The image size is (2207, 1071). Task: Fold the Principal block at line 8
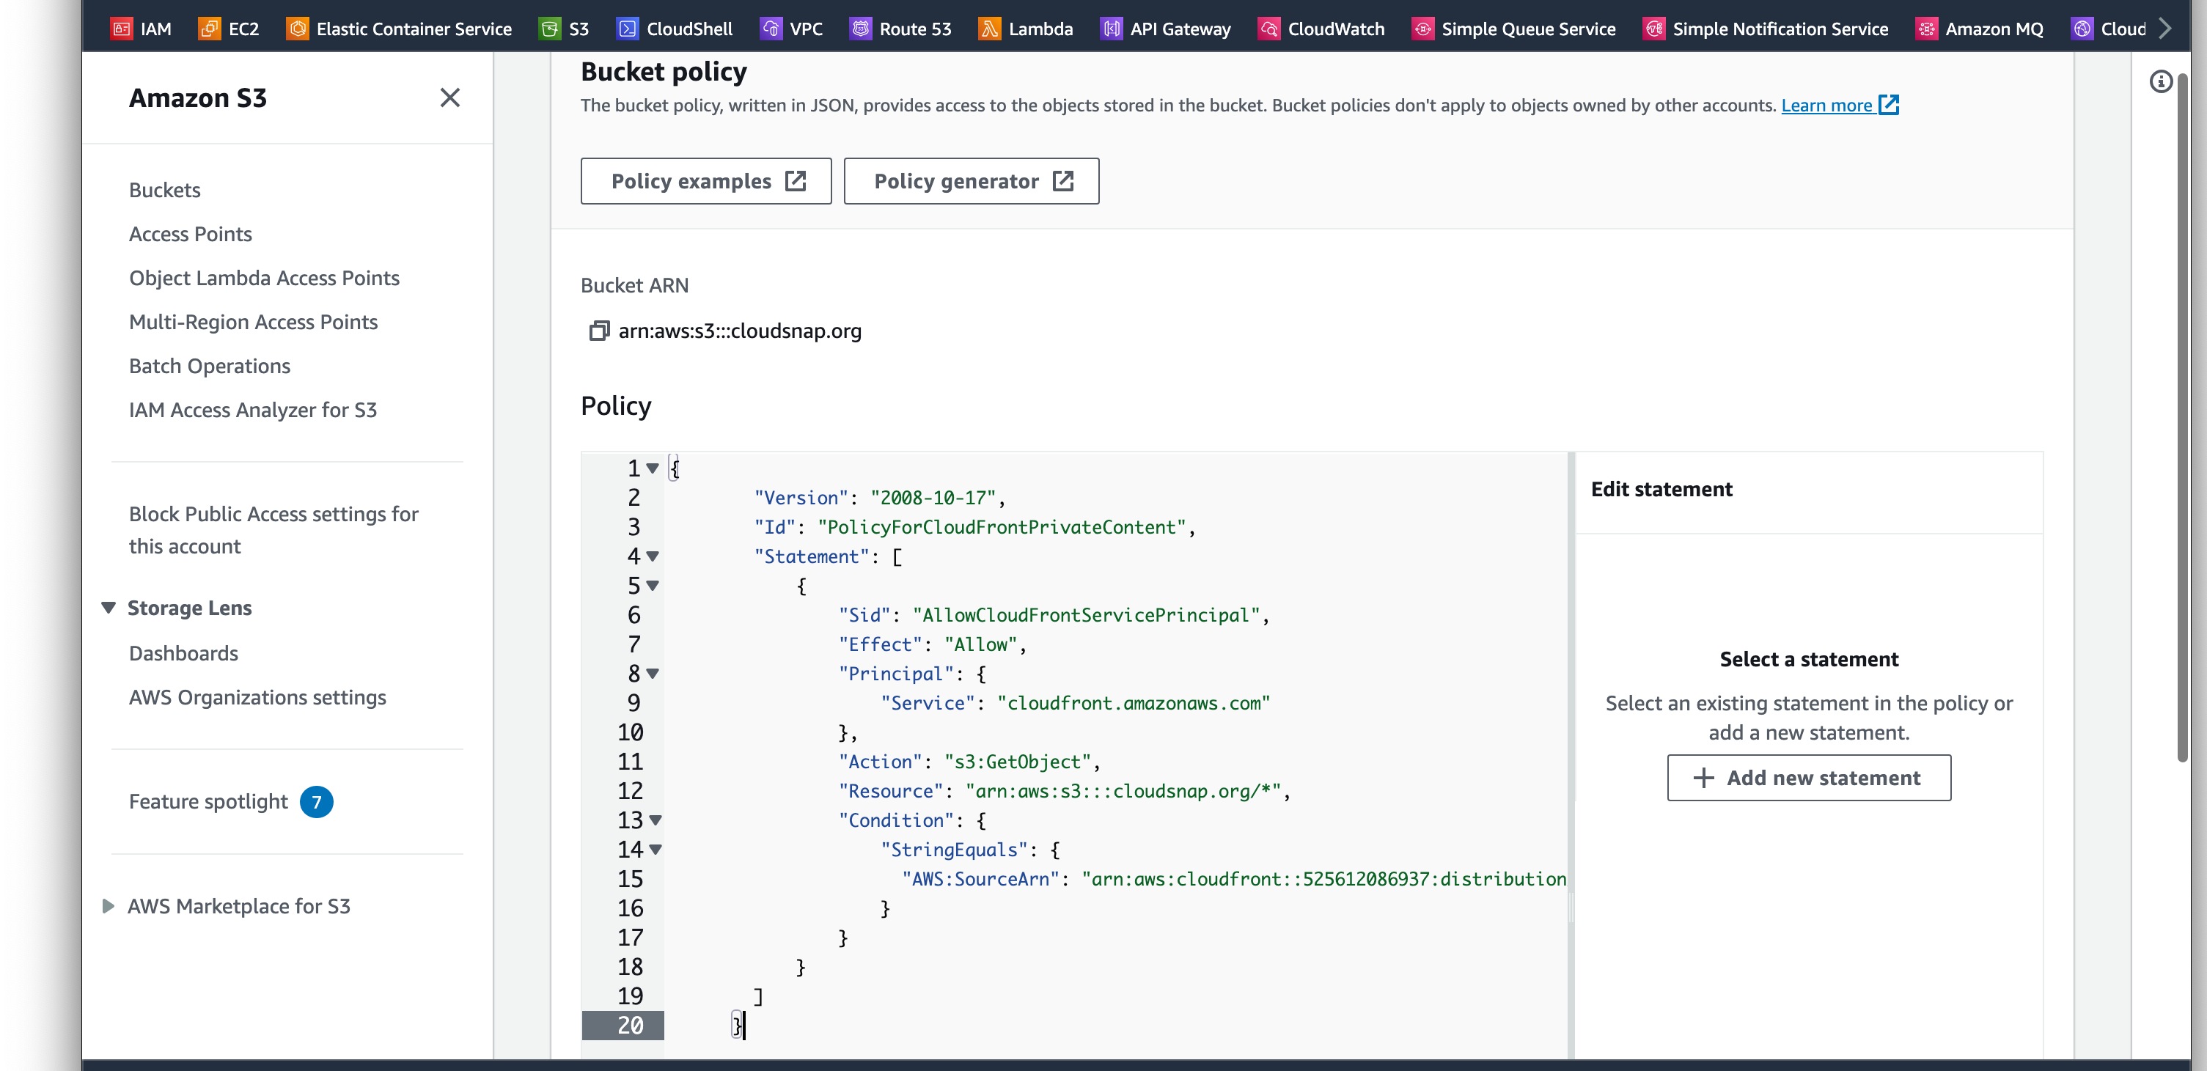pos(653,674)
